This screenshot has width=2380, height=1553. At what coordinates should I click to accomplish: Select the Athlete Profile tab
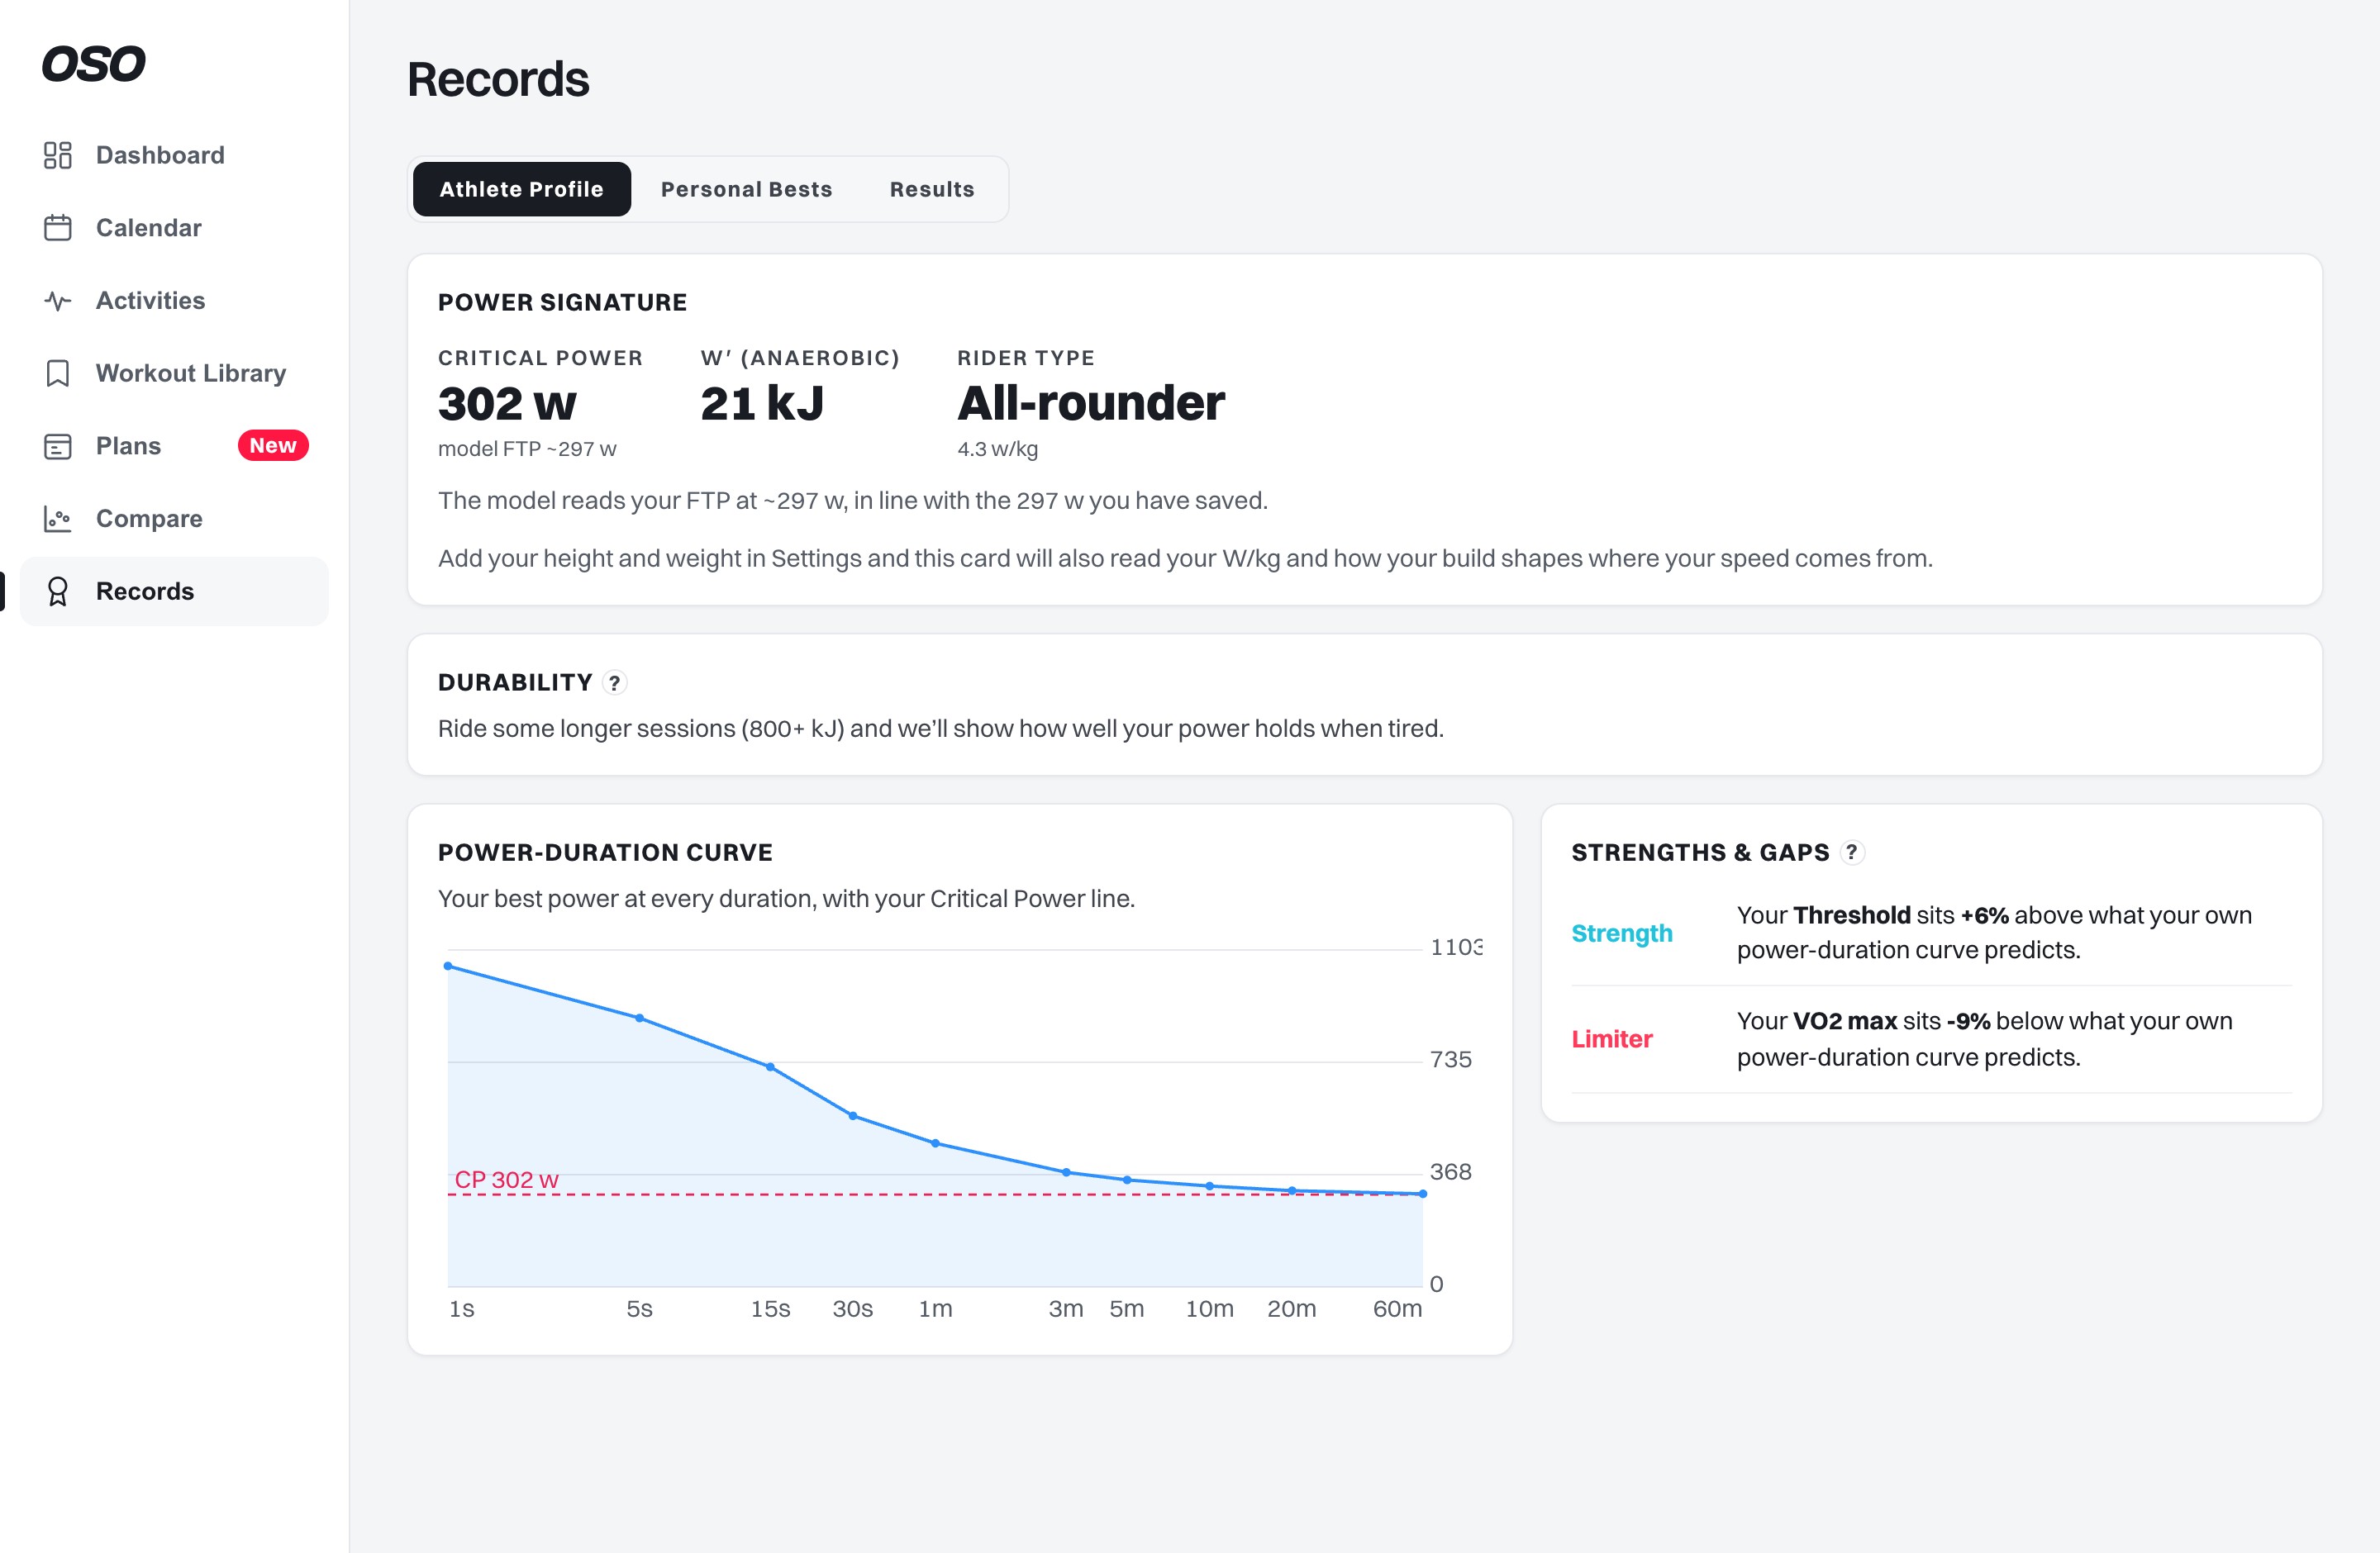point(522,189)
